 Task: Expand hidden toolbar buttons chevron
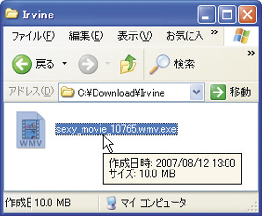(x=251, y=53)
